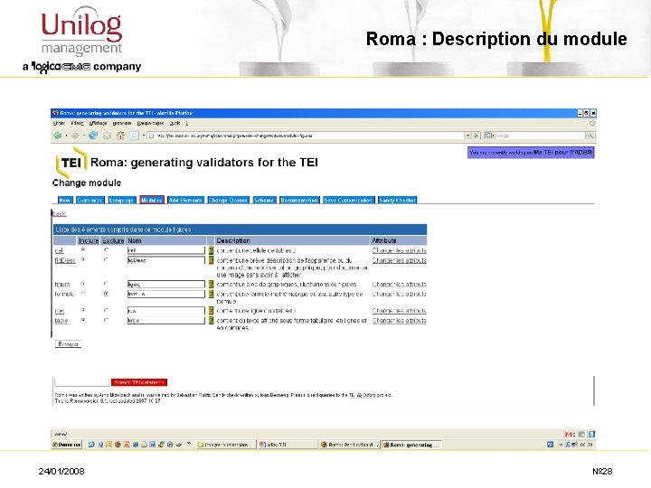Go to the Home page icon
This screenshot has height=488, width=651.
(x=120, y=136)
